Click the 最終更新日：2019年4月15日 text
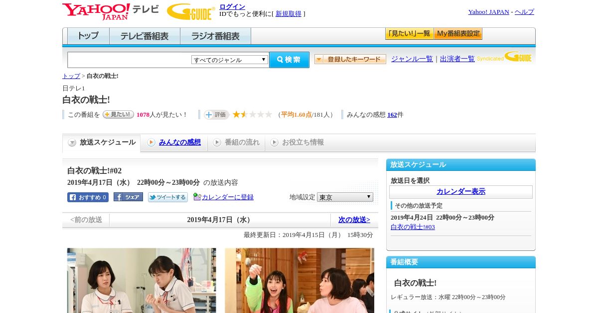Viewport: 598px width, 313px height. (308, 235)
